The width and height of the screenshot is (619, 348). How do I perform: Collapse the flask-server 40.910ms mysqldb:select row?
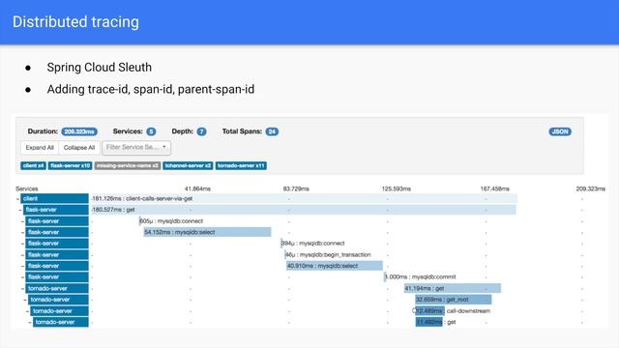point(22,266)
